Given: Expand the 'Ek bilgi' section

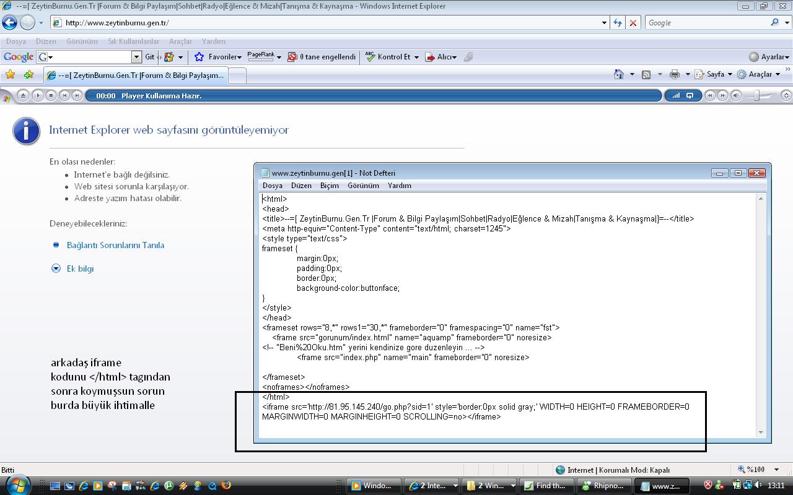Looking at the screenshot, I should [80, 269].
